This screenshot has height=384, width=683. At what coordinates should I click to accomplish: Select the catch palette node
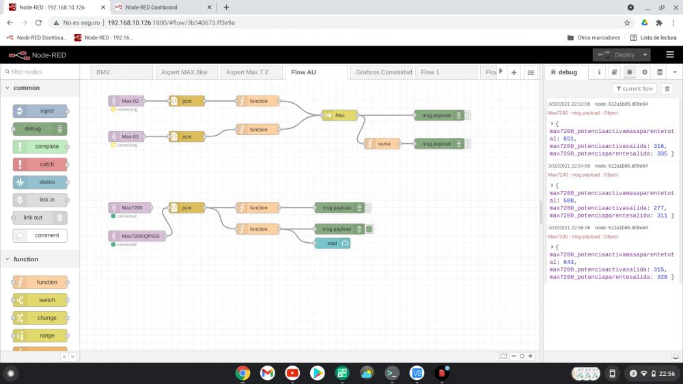point(40,164)
